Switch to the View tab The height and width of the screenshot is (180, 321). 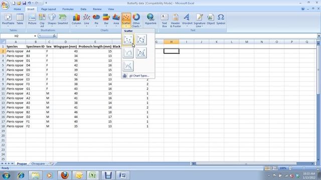[x=111, y=9]
